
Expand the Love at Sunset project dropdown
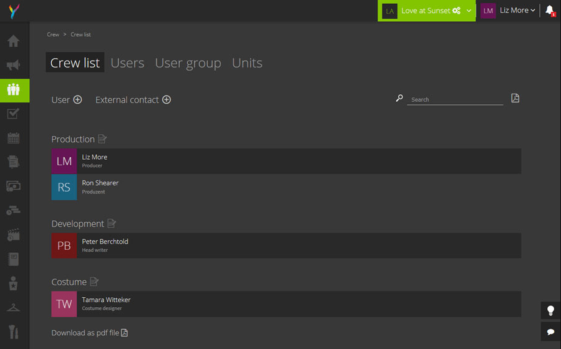(x=469, y=11)
